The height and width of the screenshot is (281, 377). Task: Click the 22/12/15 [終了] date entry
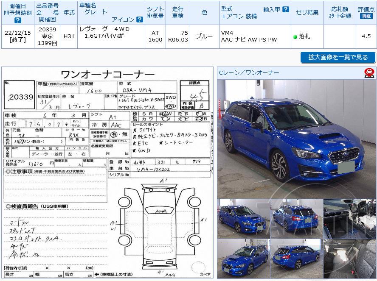17,34
